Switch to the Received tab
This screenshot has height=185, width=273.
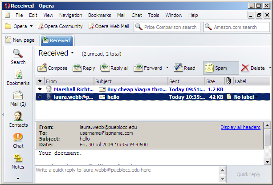[57, 40]
